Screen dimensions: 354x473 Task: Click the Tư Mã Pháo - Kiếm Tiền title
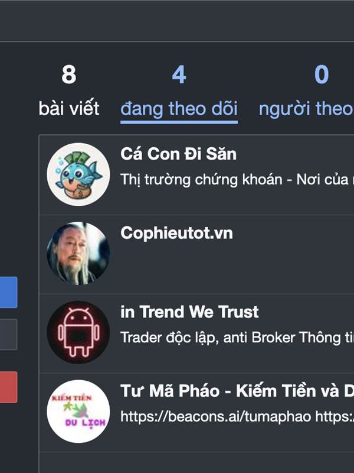237,391
